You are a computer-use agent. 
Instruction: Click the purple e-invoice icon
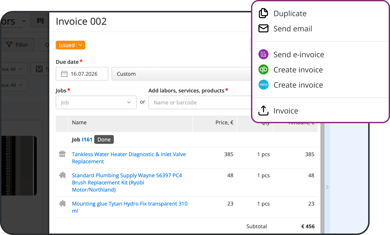[263, 54]
